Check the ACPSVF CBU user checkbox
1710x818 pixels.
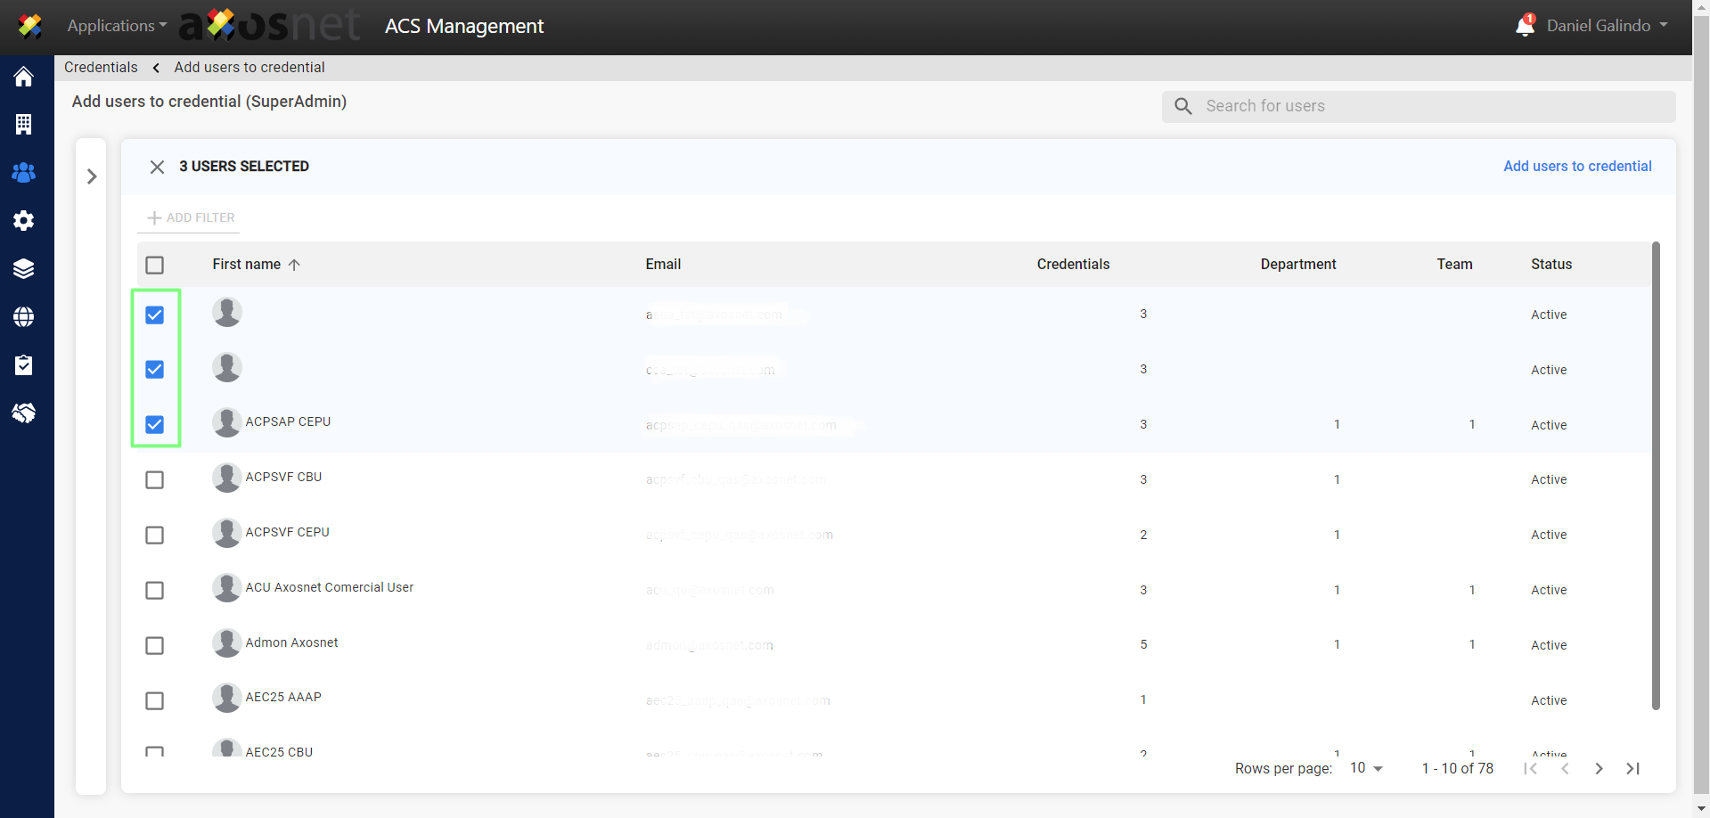tap(155, 480)
